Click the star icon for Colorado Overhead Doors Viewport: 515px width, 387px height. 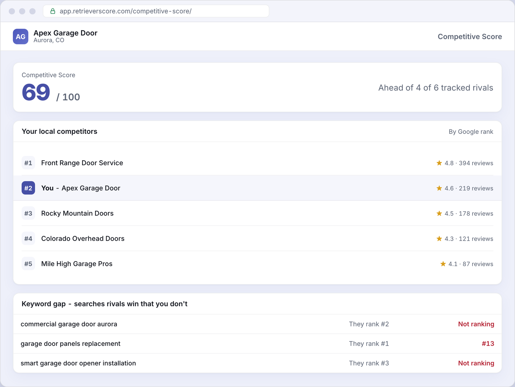(x=439, y=238)
